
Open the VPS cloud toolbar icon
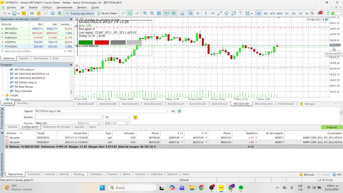(53, 13)
